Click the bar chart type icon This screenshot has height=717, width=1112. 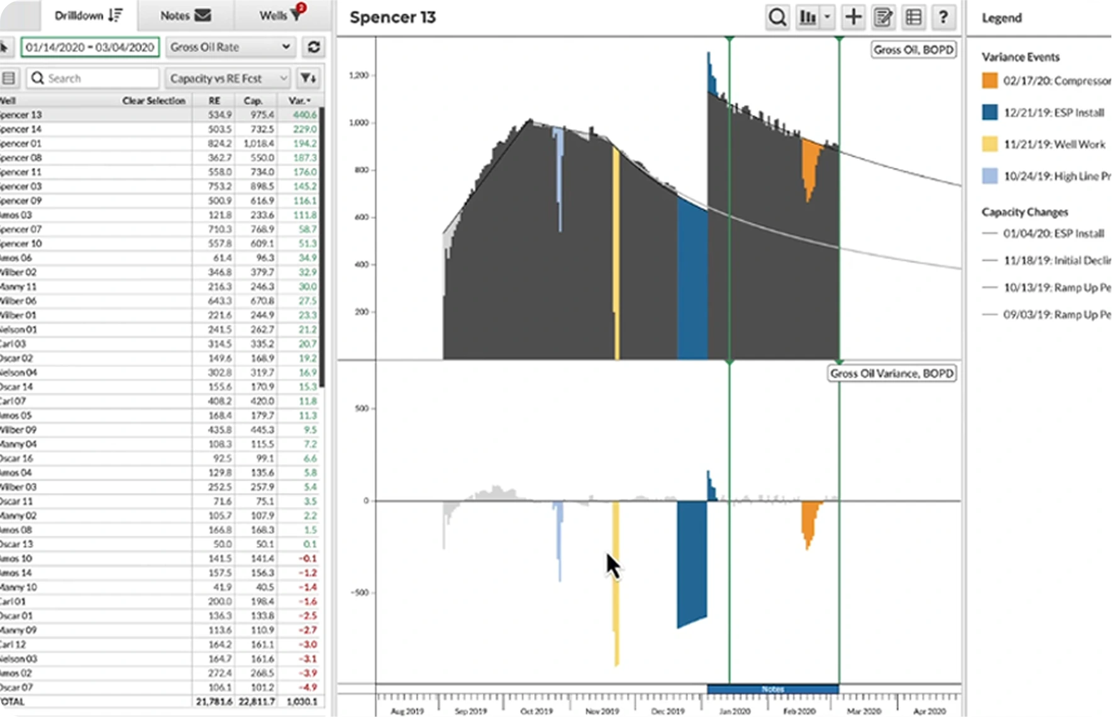(x=808, y=18)
